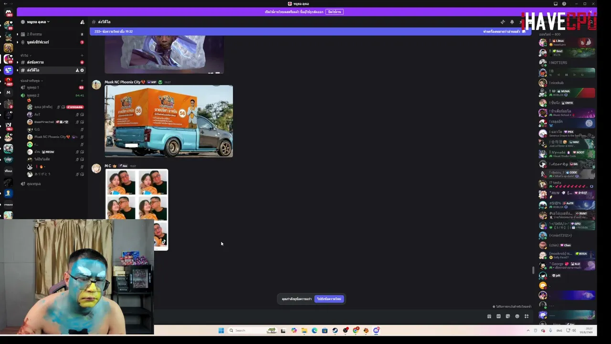Mark channel as read in new messages bar

click(504, 32)
